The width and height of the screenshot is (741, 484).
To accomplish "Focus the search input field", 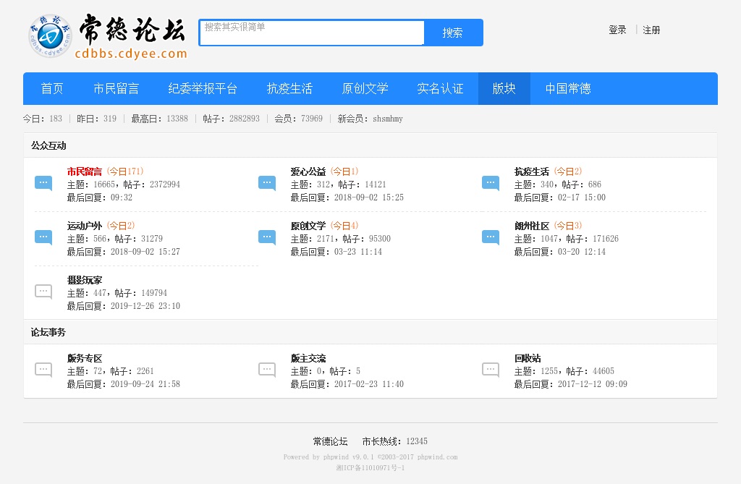I will 311,33.
